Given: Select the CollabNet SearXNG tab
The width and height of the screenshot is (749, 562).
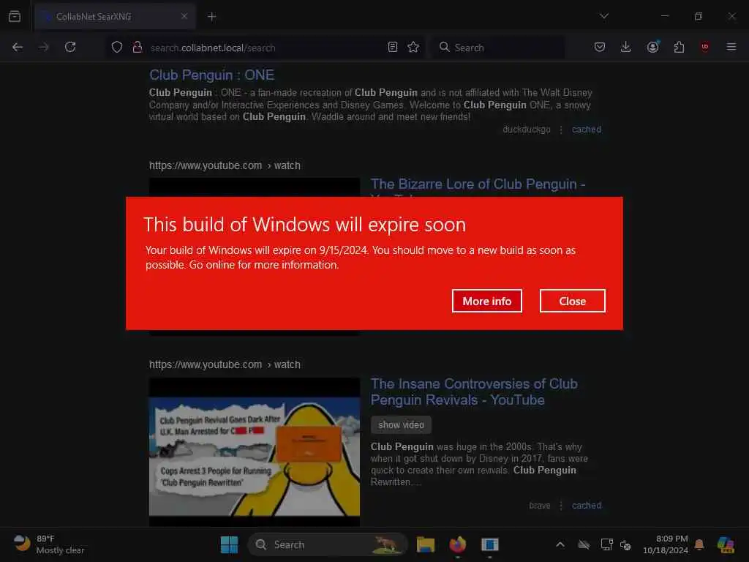Looking at the screenshot, I should 115,16.
